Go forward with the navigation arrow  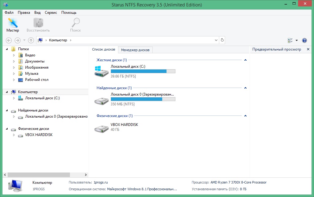[x=17, y=40]
